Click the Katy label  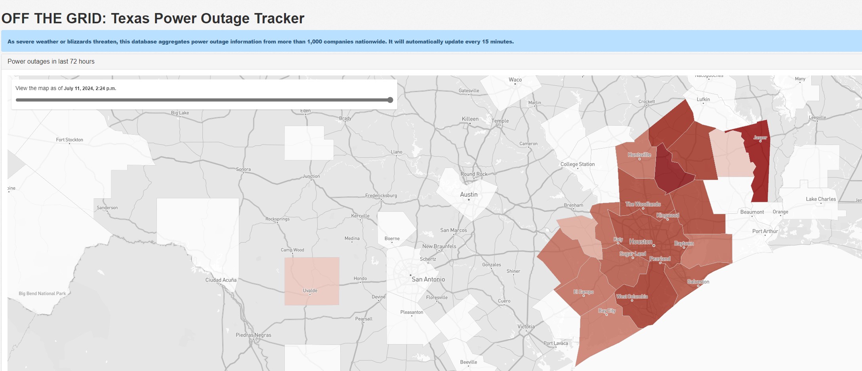point(618,239)
